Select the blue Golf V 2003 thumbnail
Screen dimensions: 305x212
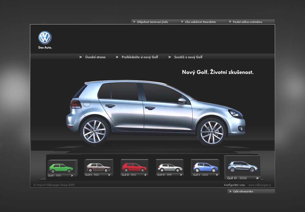(205, 167)
